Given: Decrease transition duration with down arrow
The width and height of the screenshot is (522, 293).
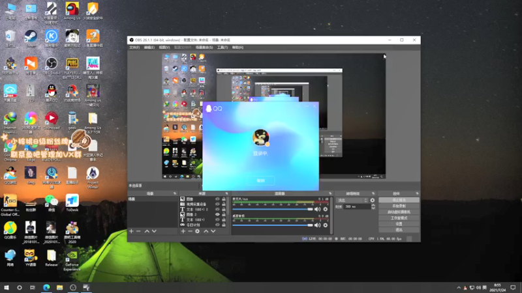Looking at the screenshot, I should click(x=373, y=208).
